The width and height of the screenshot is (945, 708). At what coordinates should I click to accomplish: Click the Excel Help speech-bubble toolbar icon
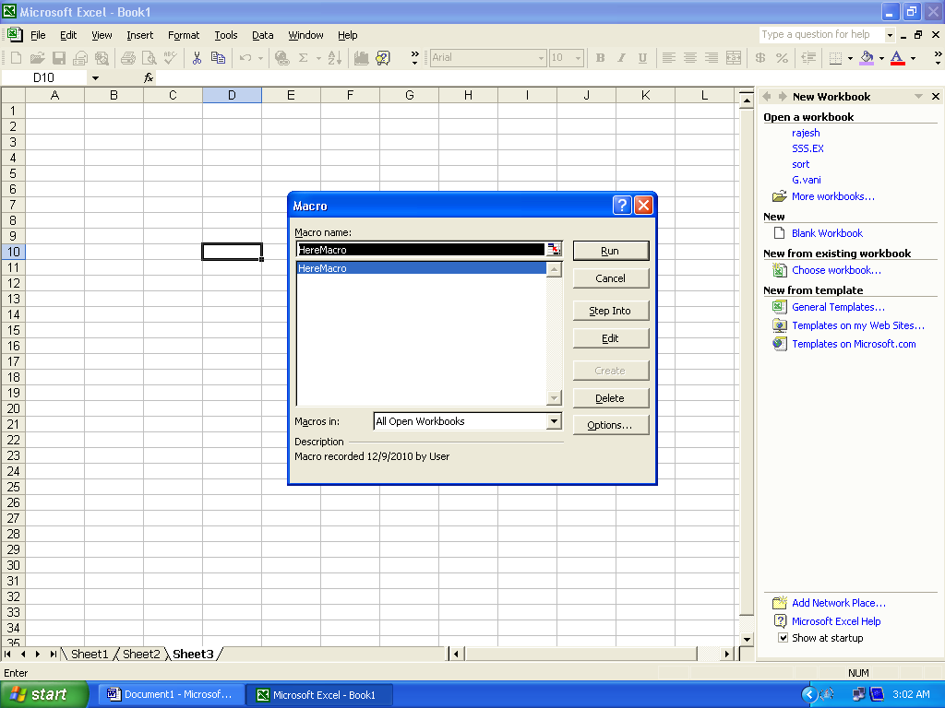click(383, 58)
